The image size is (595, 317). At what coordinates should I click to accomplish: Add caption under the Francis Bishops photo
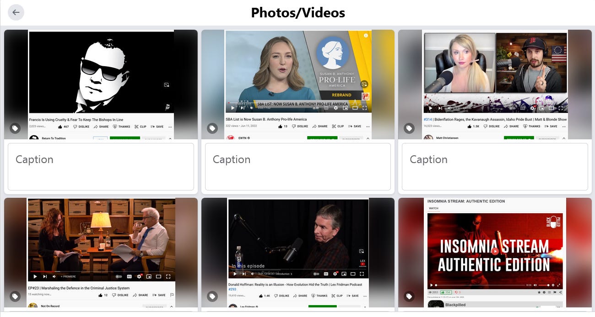101,166
